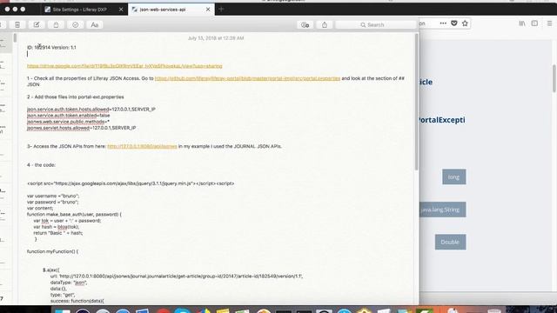Click the '4 - the code:' line
This screenshot has height=313, width=557.
pos(41,165)
